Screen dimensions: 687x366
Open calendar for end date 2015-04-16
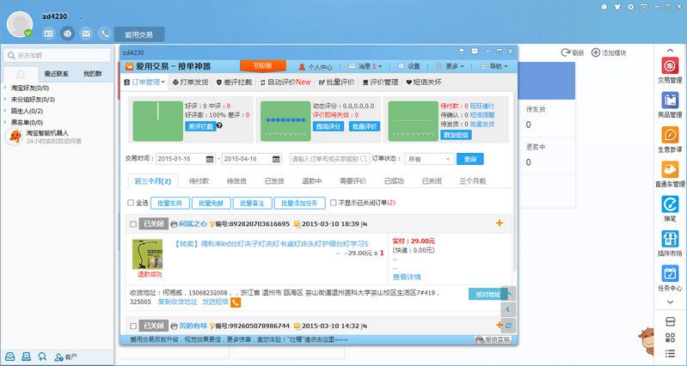coord(276,158)
